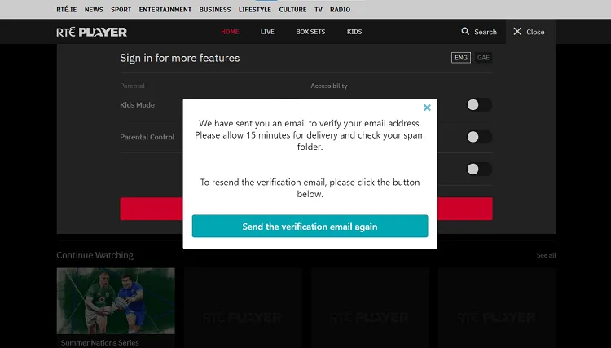Open the Kids section
Viewport: 611px width, 348px height.
[354, 32]
